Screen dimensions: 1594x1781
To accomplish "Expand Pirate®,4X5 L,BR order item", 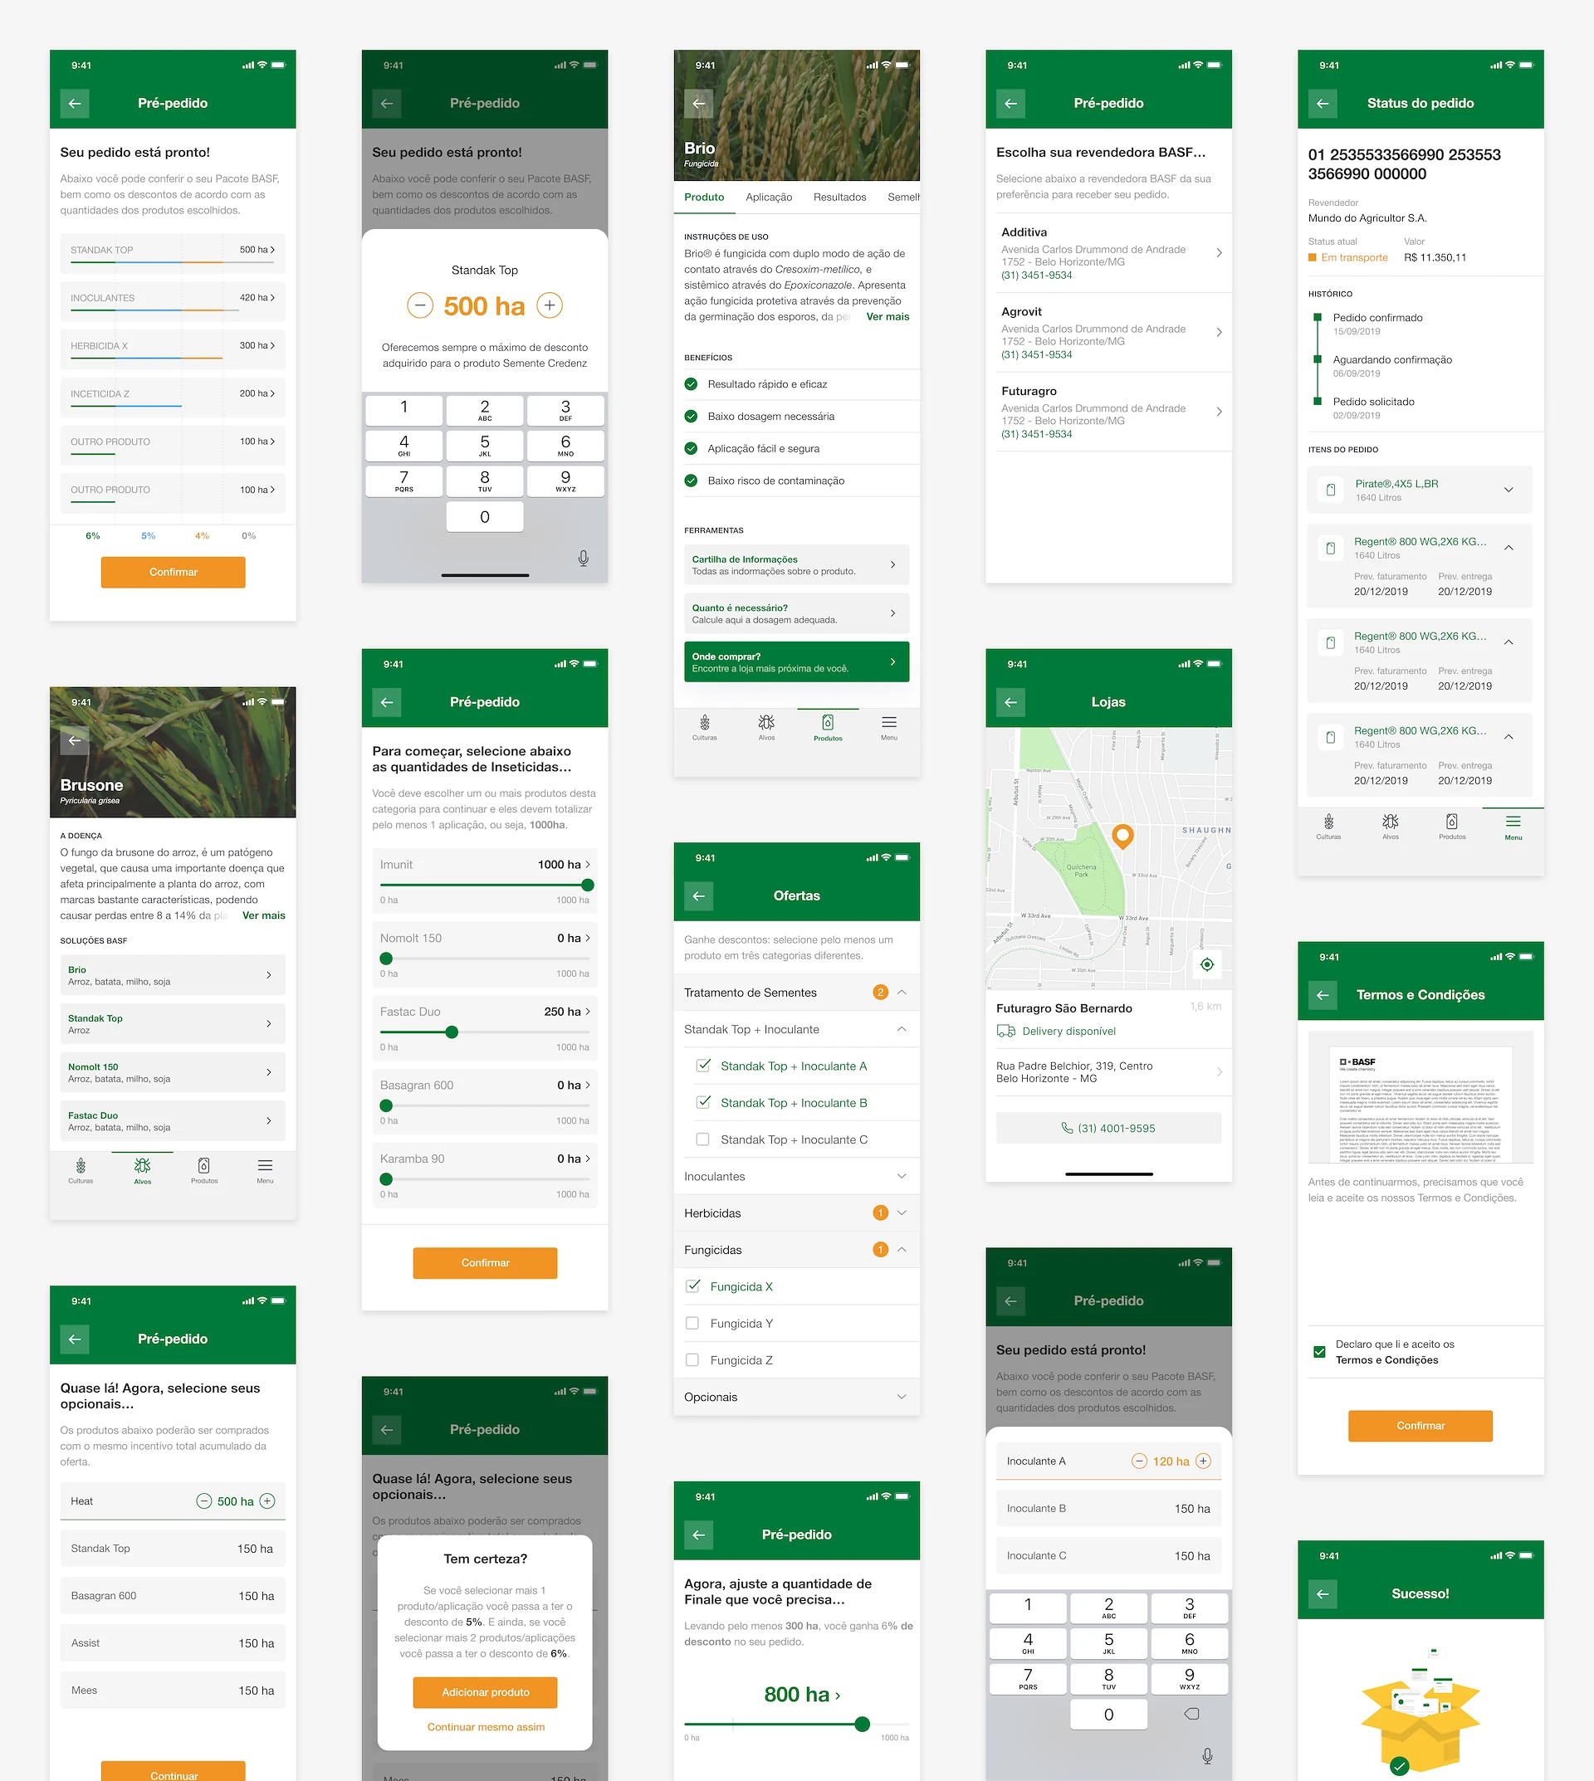I will (x=1508, y=490).
